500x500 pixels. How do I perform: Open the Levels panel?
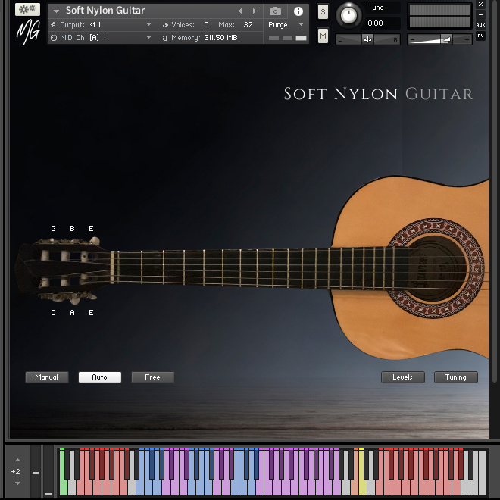[403, 377]
